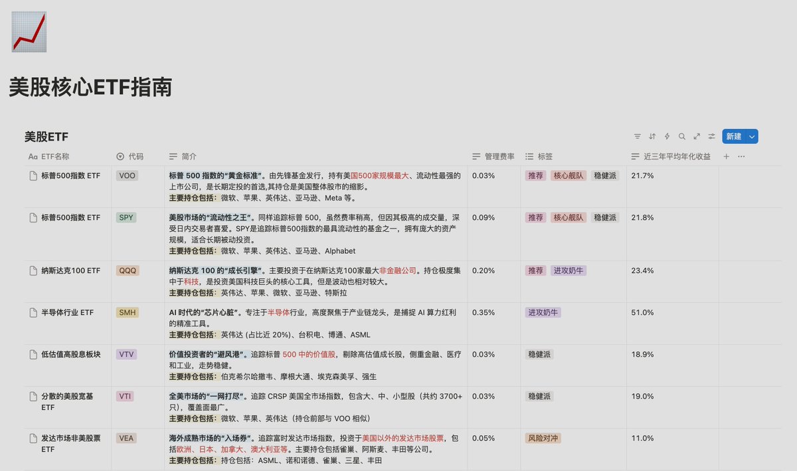The height and width of the screenshot is (471, 797).
Task: Open the 半导体行业 ETF page
Action: pos(67,312)
